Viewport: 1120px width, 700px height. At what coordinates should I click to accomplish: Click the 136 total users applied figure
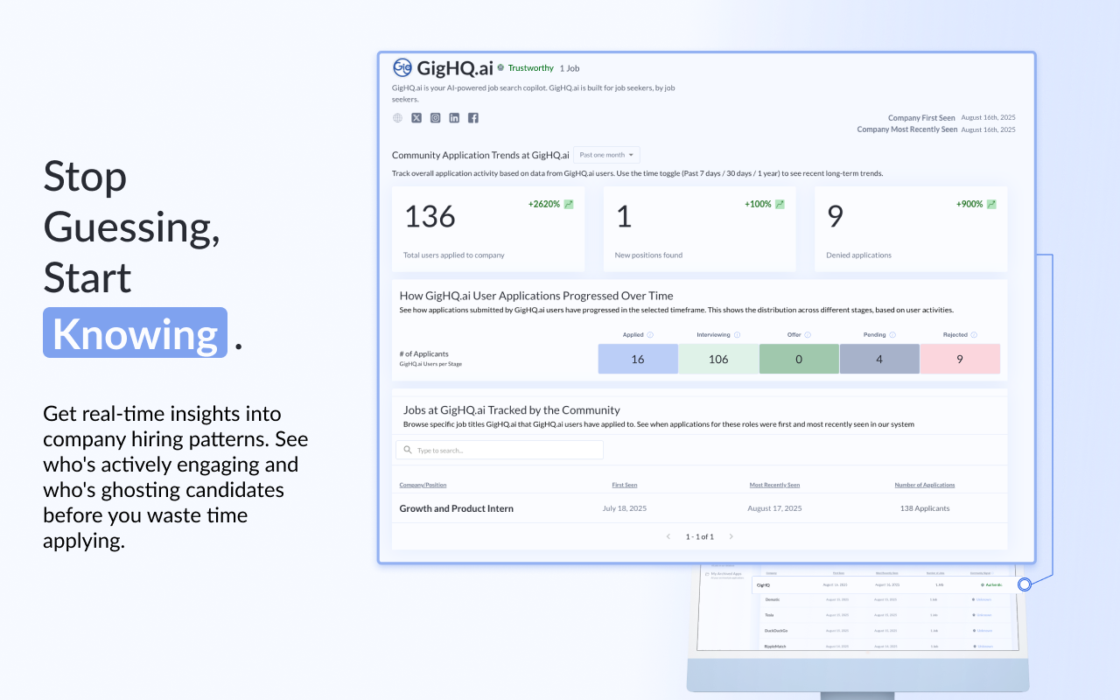click(x=430, y=217)
